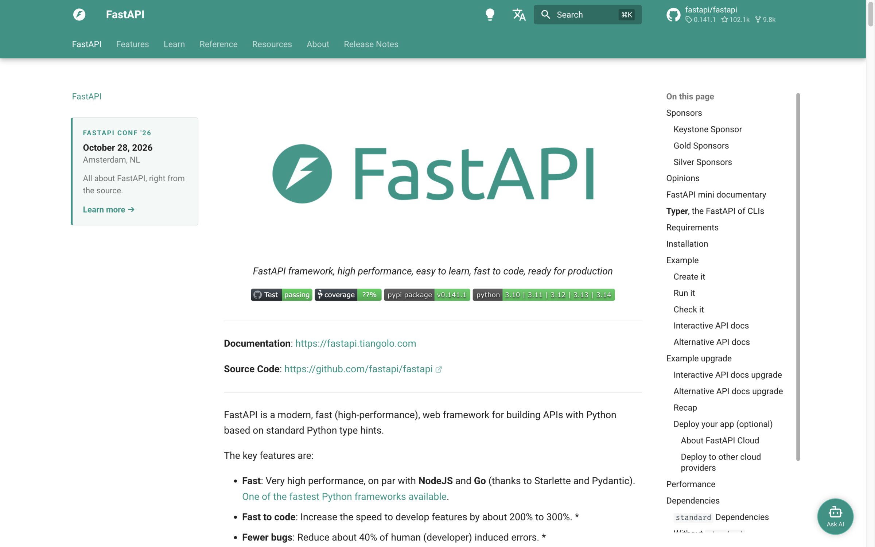Open the language translation selector icon
This screenshot has height=547, width=875.
[519, 15]
